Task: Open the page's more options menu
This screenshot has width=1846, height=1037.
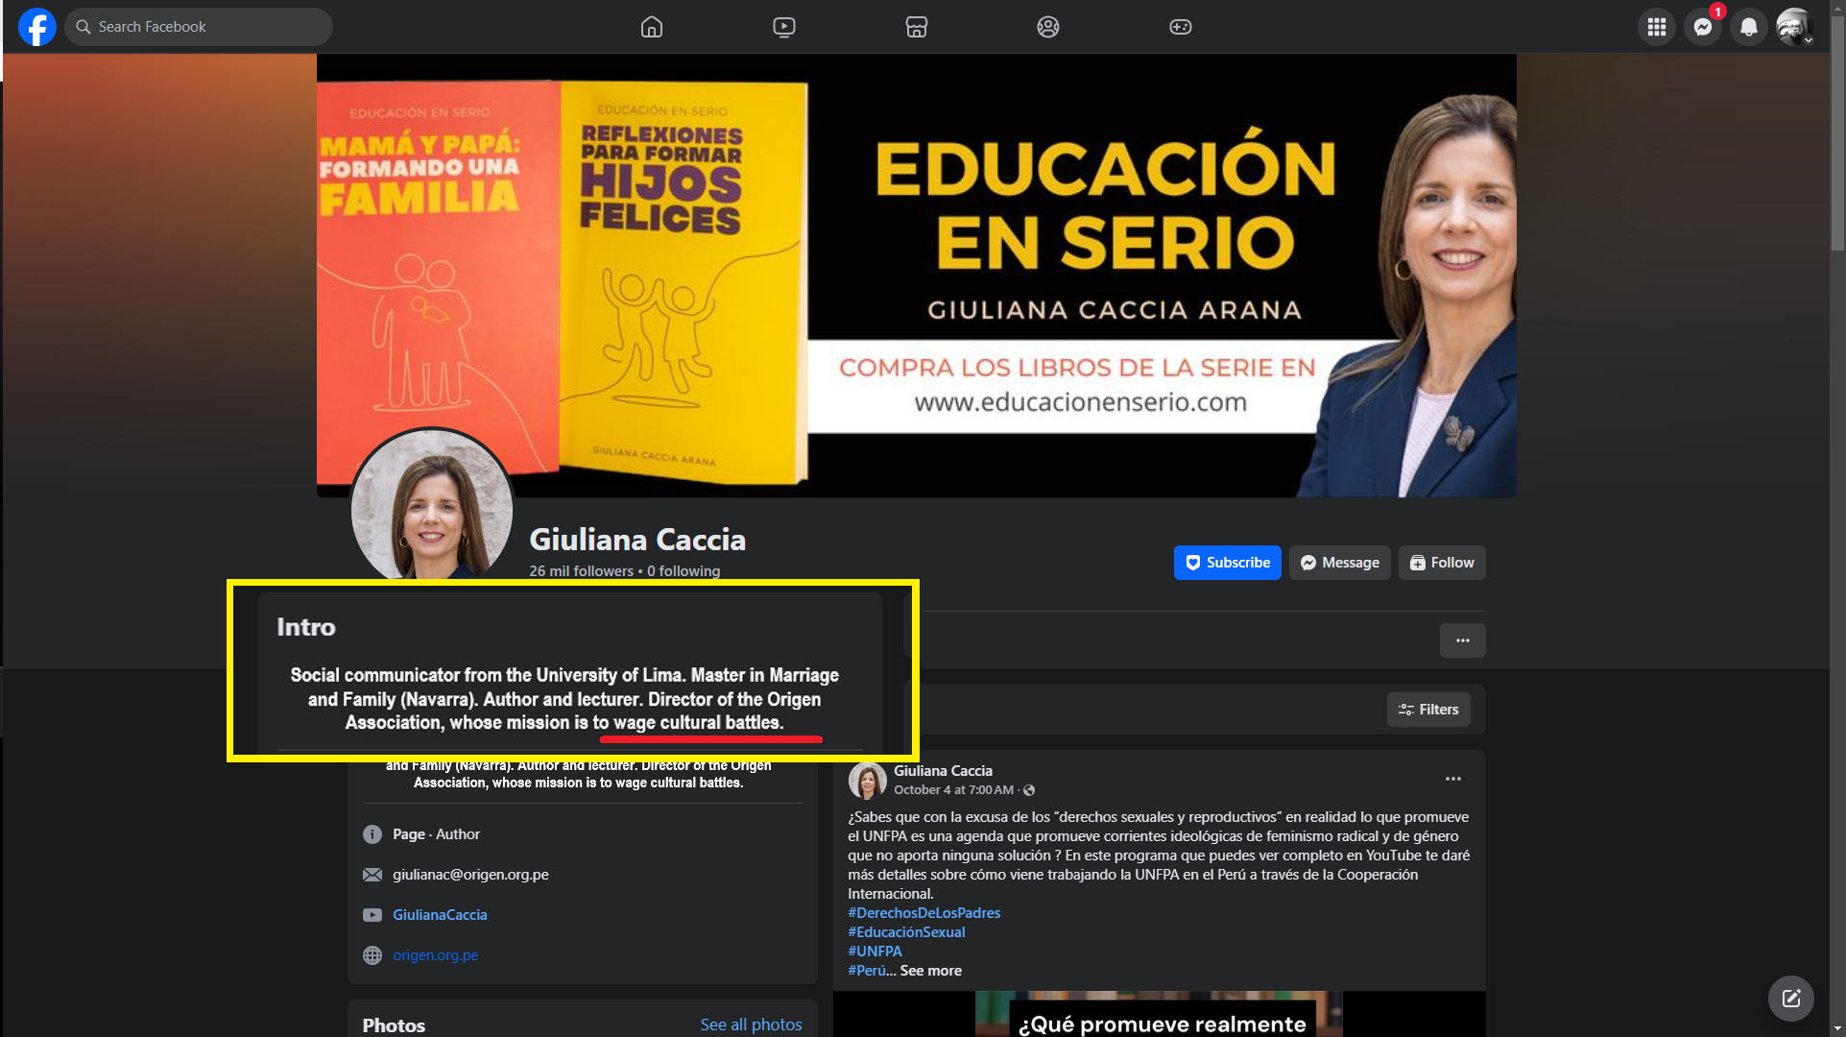Action: click(x=1463, y=640)
